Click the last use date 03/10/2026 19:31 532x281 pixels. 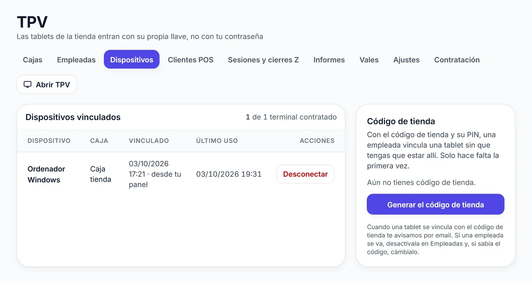tap(229, 174)
